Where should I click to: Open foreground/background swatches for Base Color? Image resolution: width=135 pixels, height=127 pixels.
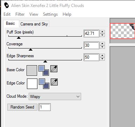point(44,70)
